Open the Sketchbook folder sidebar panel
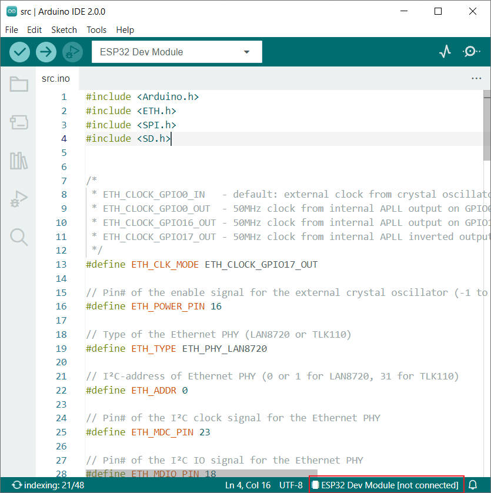The height and width of the screenshot is (493, 491). point(19,84)
